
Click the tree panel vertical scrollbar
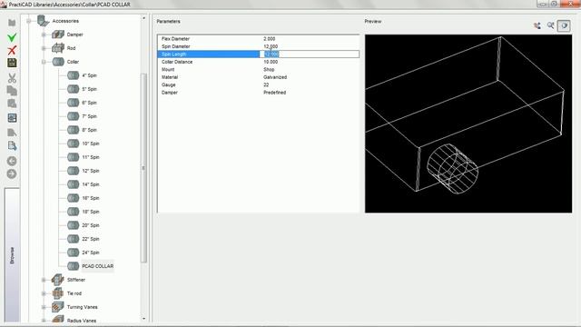(143, 168)
